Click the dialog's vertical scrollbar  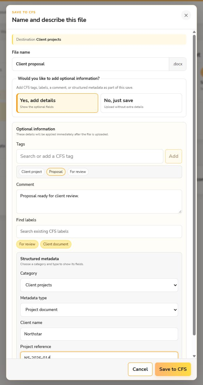(x=194, y=185)
